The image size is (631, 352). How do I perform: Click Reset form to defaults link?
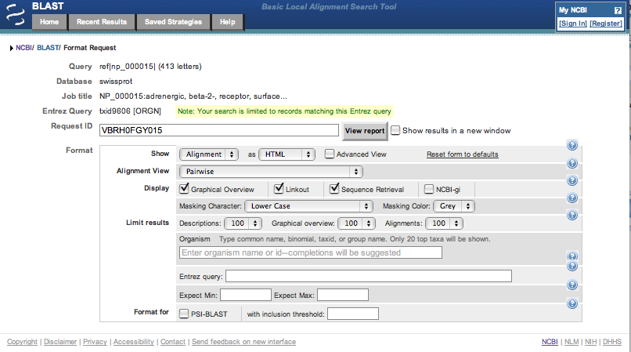point(462,154)
